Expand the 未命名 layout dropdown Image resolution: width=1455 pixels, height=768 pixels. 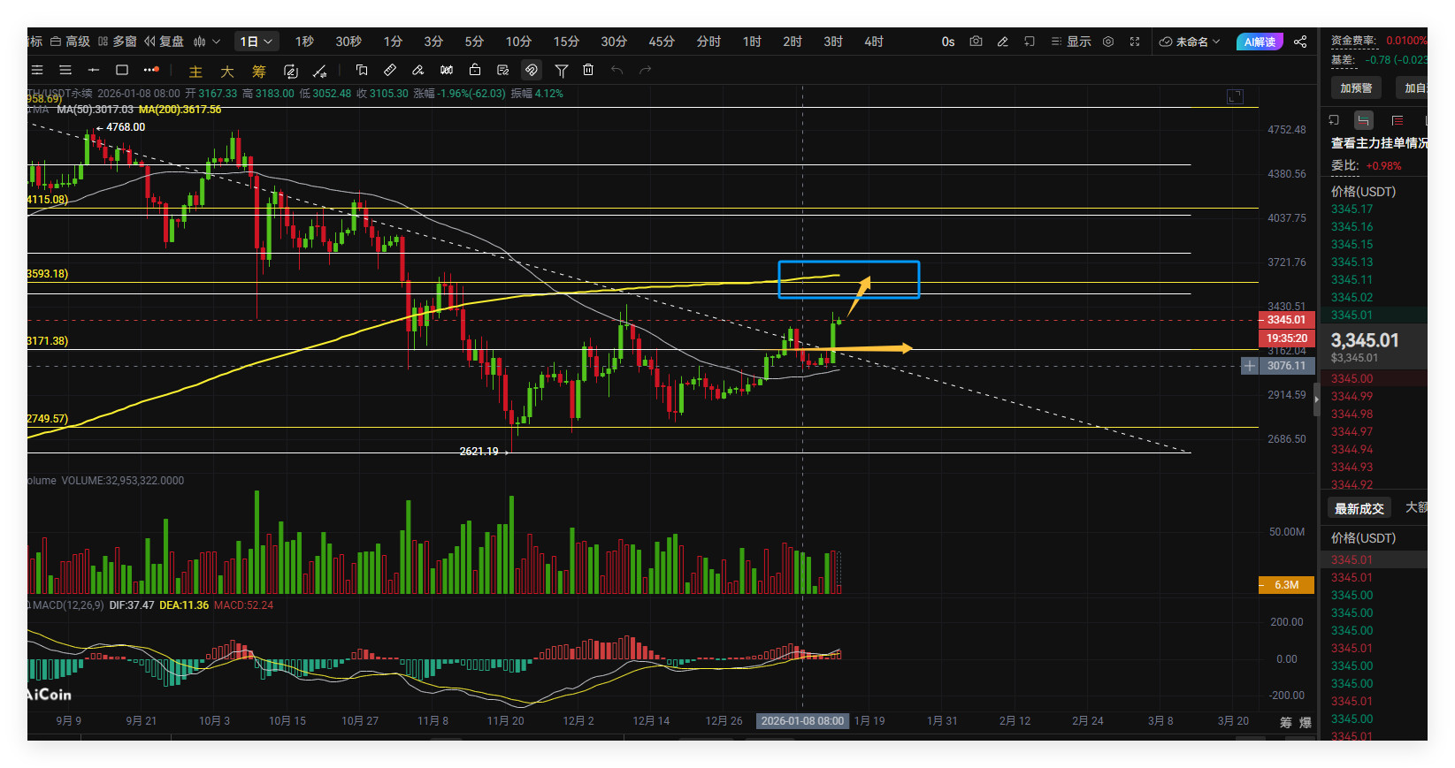click(1190, 42)
